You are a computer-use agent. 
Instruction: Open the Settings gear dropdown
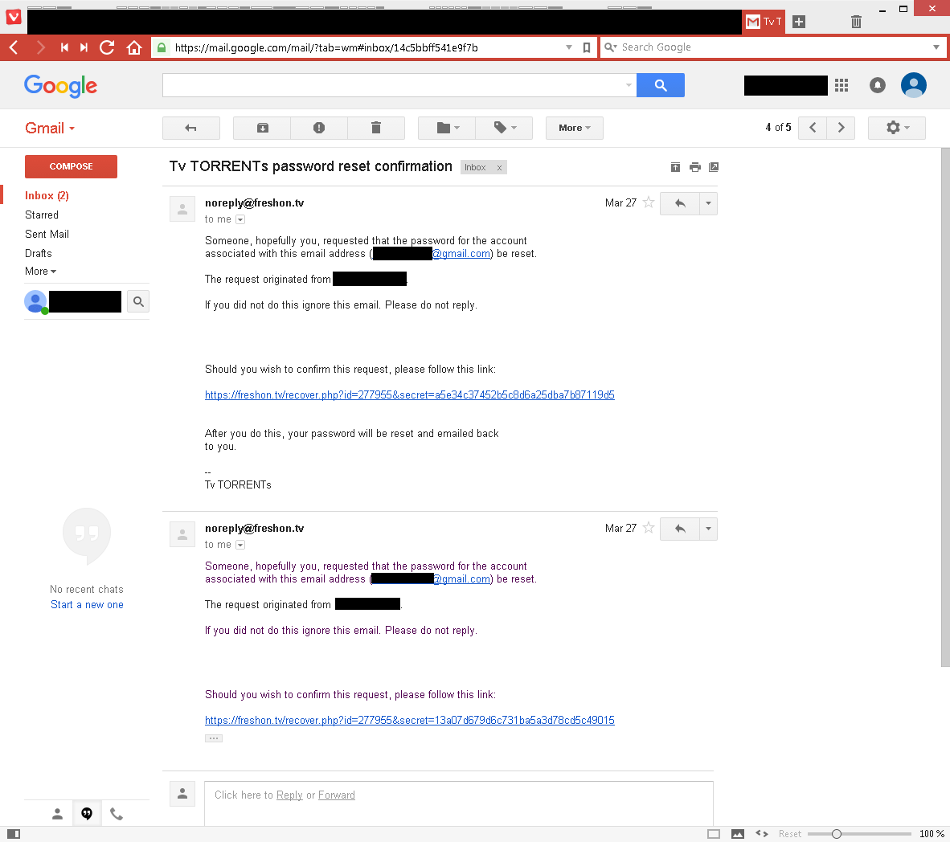(897, 128)
